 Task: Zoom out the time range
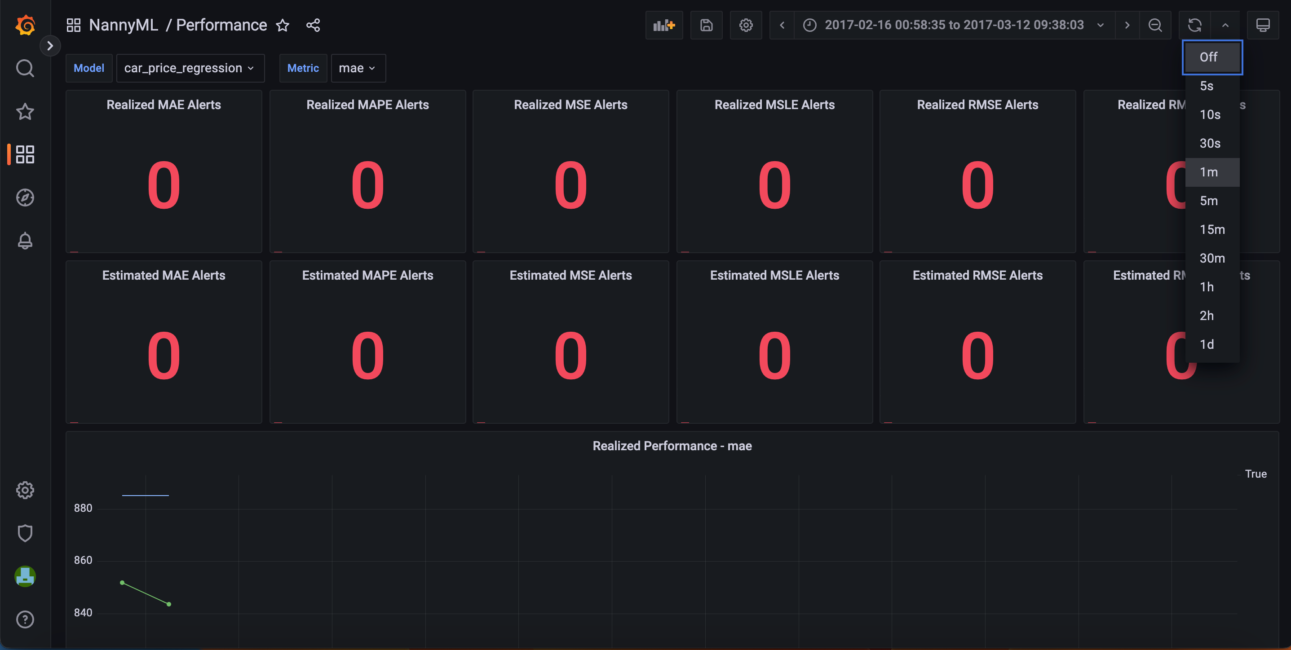coord(1155,25)
